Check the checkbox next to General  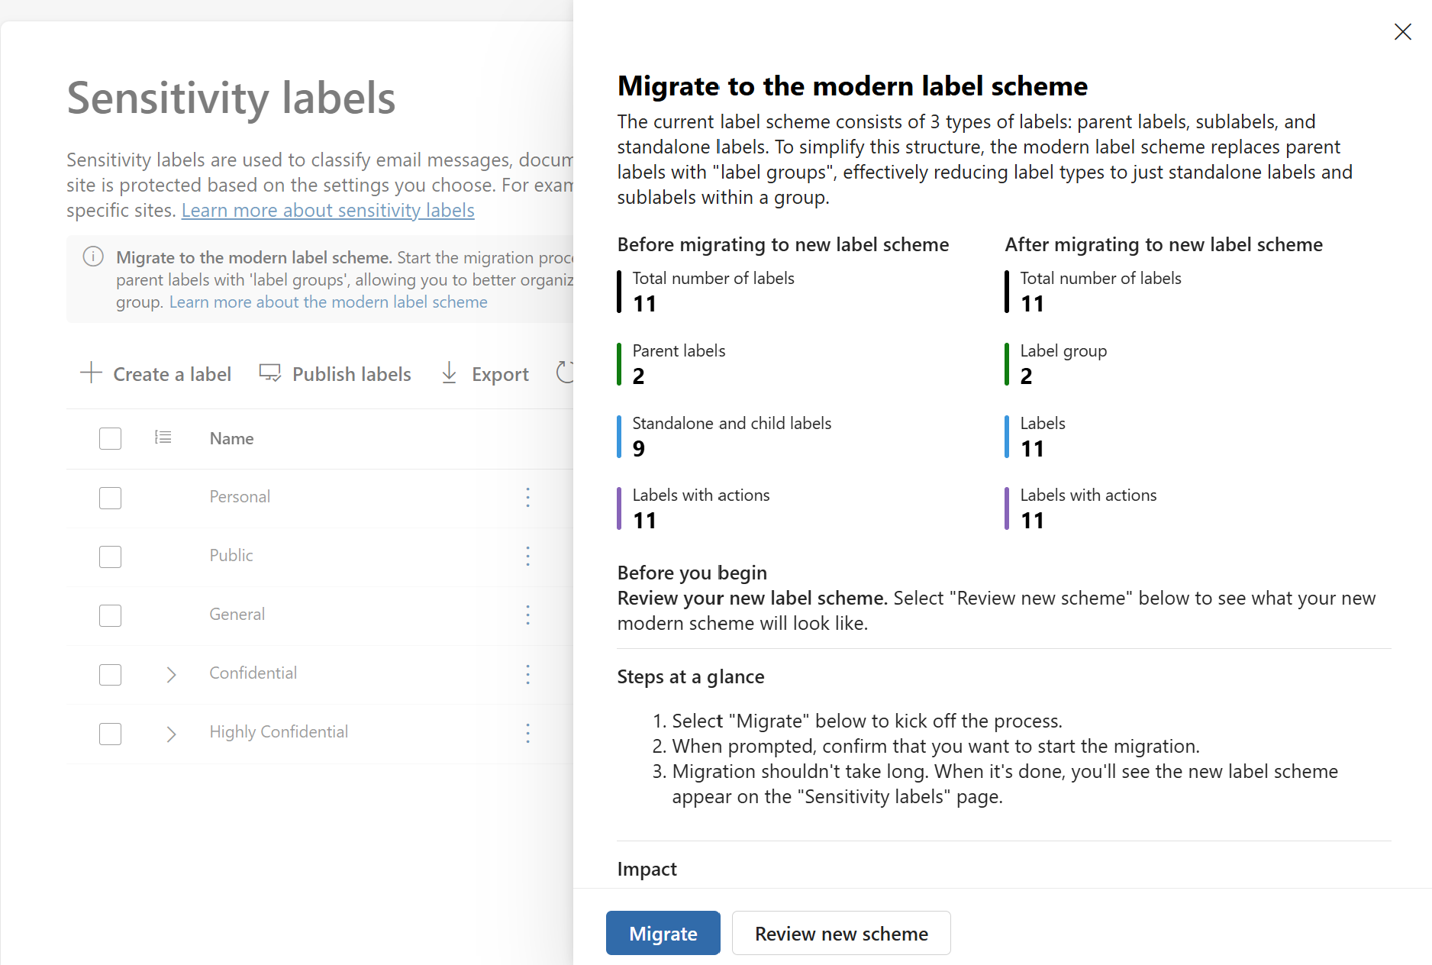click(110, 615)
